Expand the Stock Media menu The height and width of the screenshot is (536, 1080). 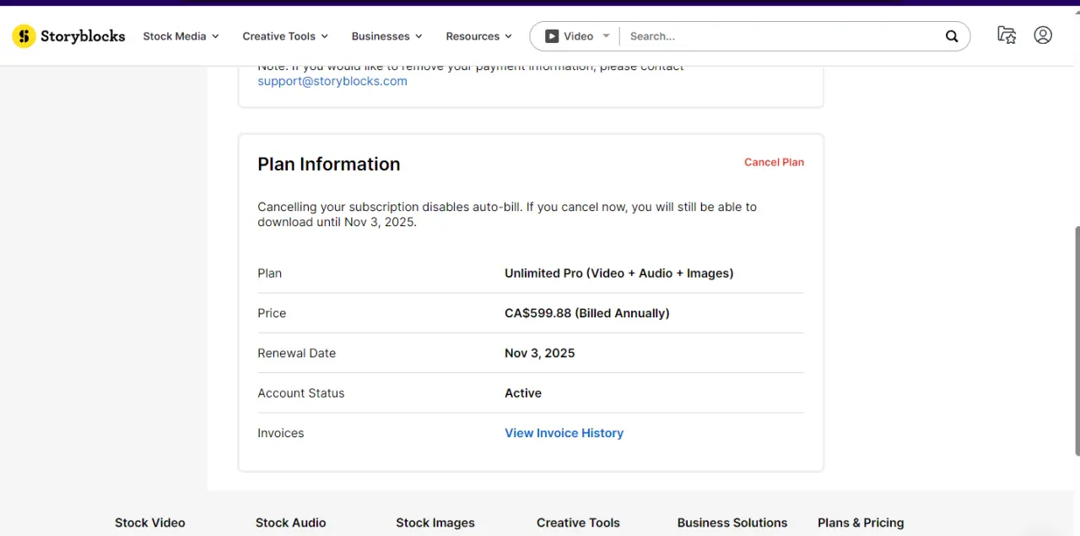[x=181, y=36]
